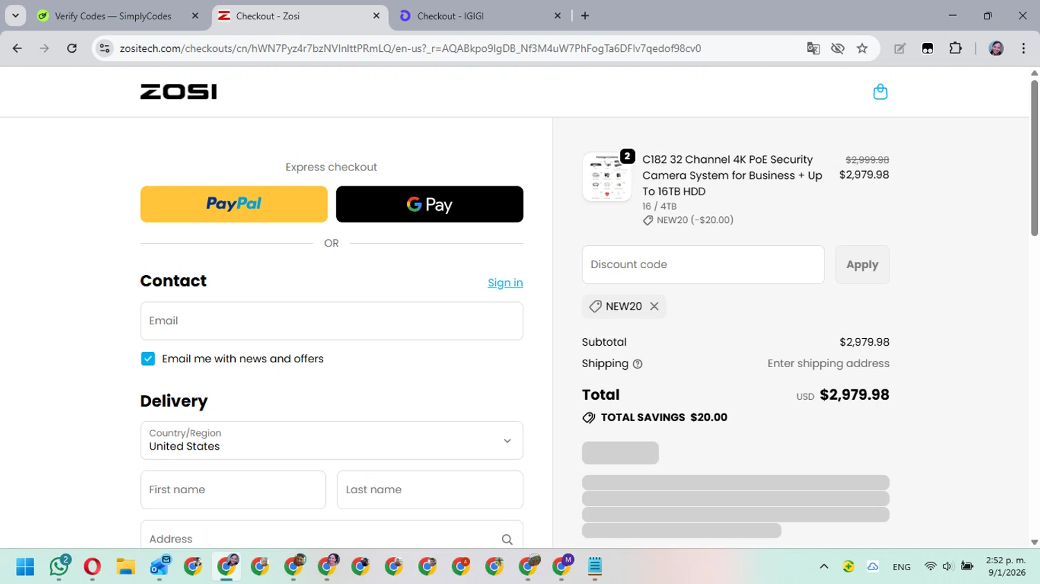1040x584 pixels.
Task: Click the battery status tray icon
Action: click(967, 567)
